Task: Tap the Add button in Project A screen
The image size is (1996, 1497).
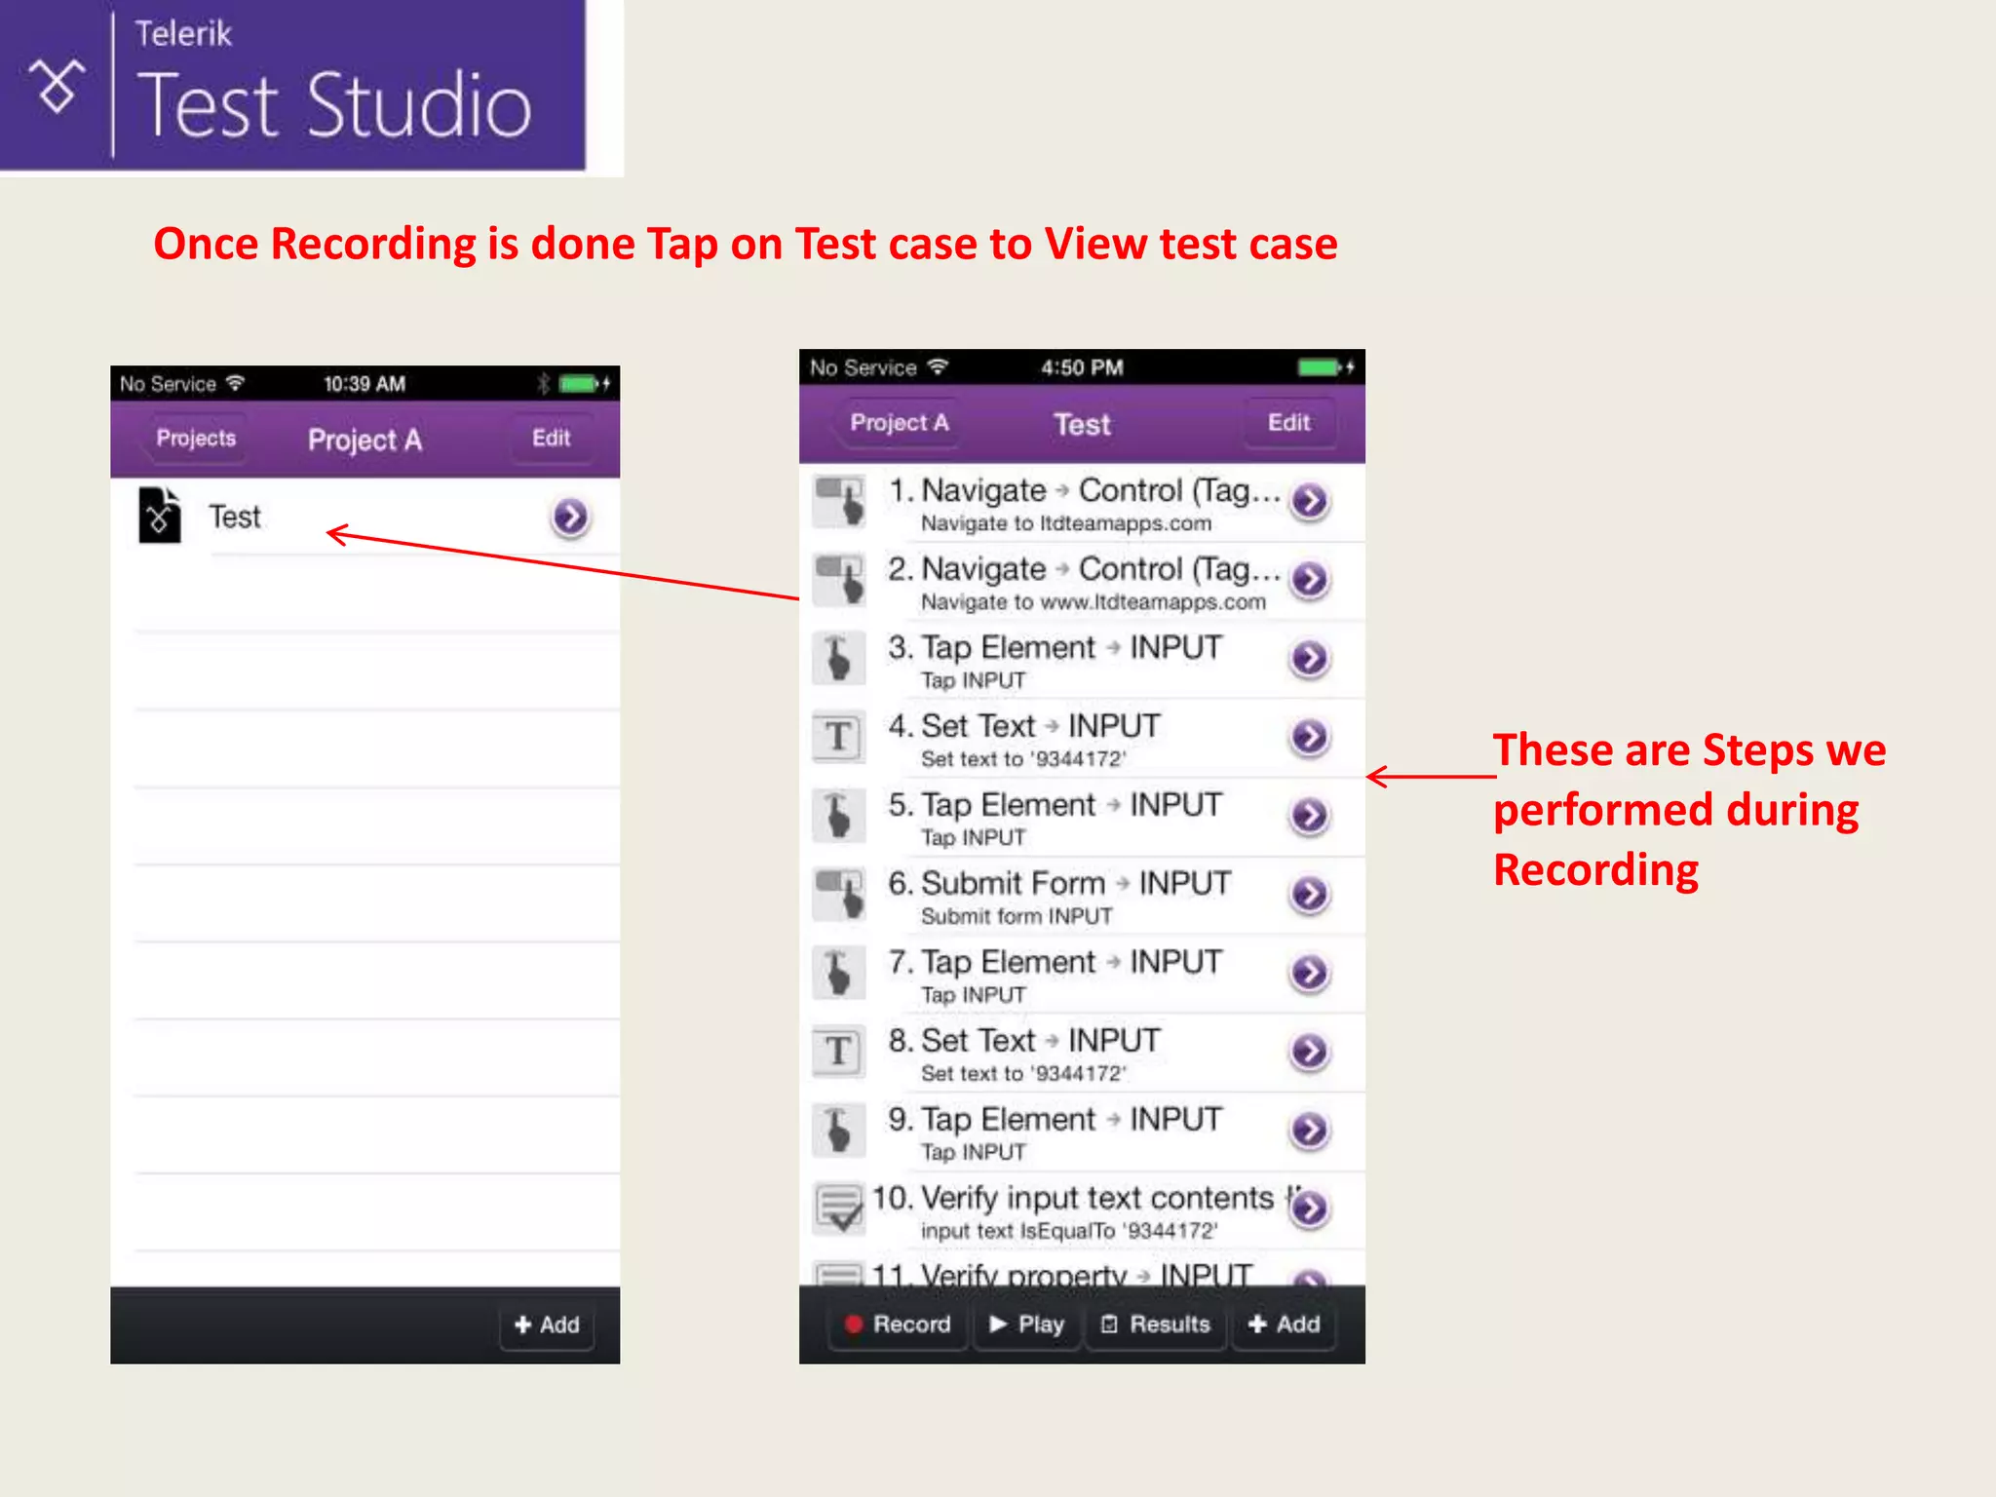Action: coord(547,1324)
